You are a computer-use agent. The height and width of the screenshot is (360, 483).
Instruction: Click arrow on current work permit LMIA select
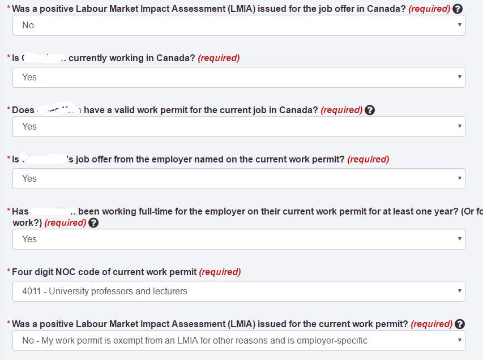tap(460, 340)
